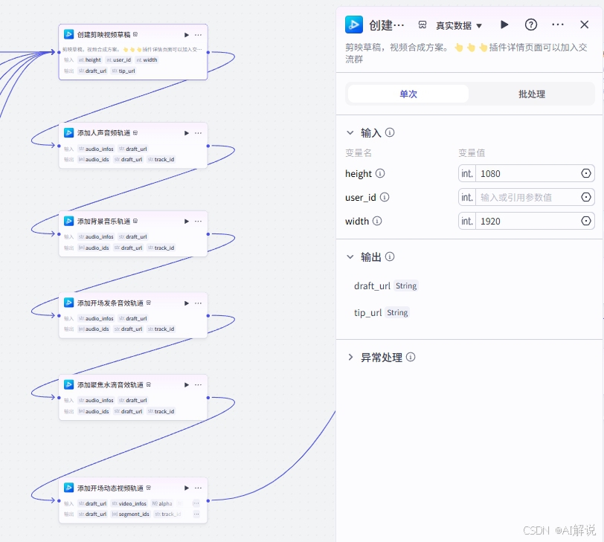The height and width of the screenshot is (542, 604).
Task: Click test-data badge beside 创建剪映视频草稿 title
Action: pos(135,35)
